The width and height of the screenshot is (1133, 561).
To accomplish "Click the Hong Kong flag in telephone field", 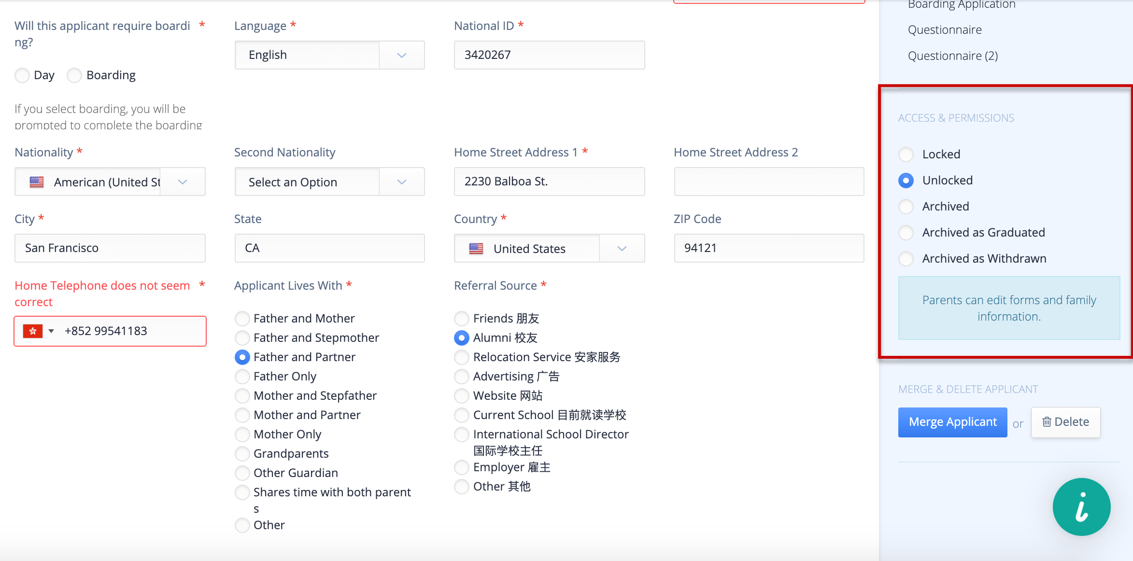I will (33, 331).
